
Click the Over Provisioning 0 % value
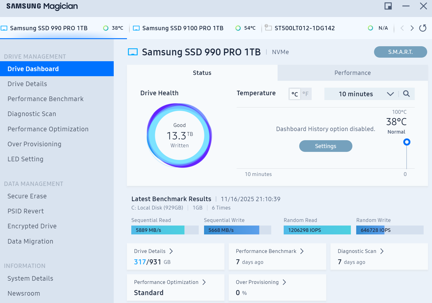(x=241, y=293)
